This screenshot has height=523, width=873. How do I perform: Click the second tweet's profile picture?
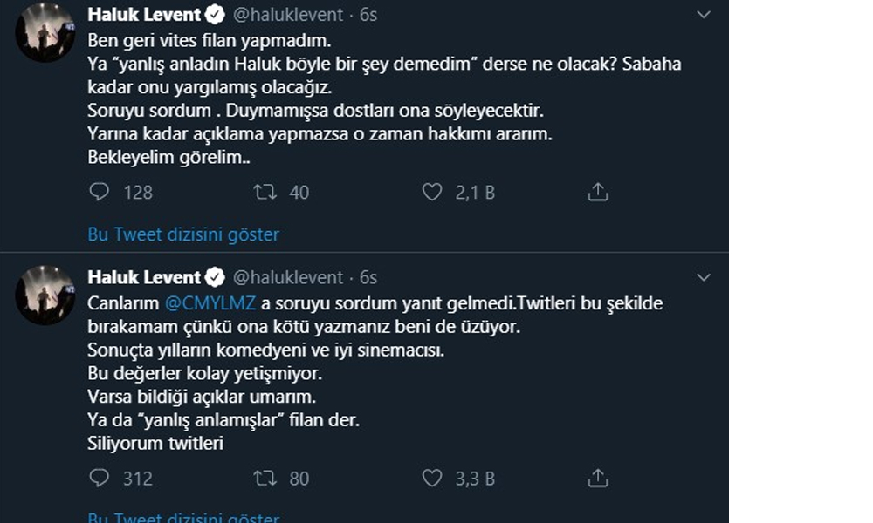(x=45, y=295)
